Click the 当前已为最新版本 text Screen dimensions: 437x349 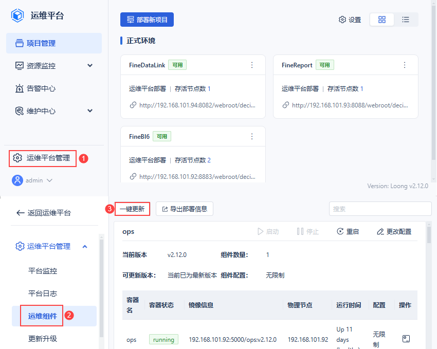tap(192, 275)
